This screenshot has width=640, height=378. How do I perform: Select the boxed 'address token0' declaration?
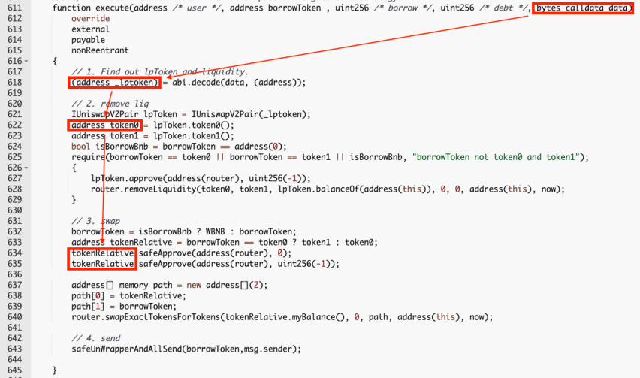tap(105, 125)
